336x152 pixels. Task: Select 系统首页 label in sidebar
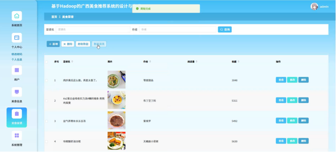[x=17, y=25]
